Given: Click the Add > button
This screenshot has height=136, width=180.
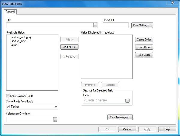Looking at the screenshot, I should click(x=69, y=40).
